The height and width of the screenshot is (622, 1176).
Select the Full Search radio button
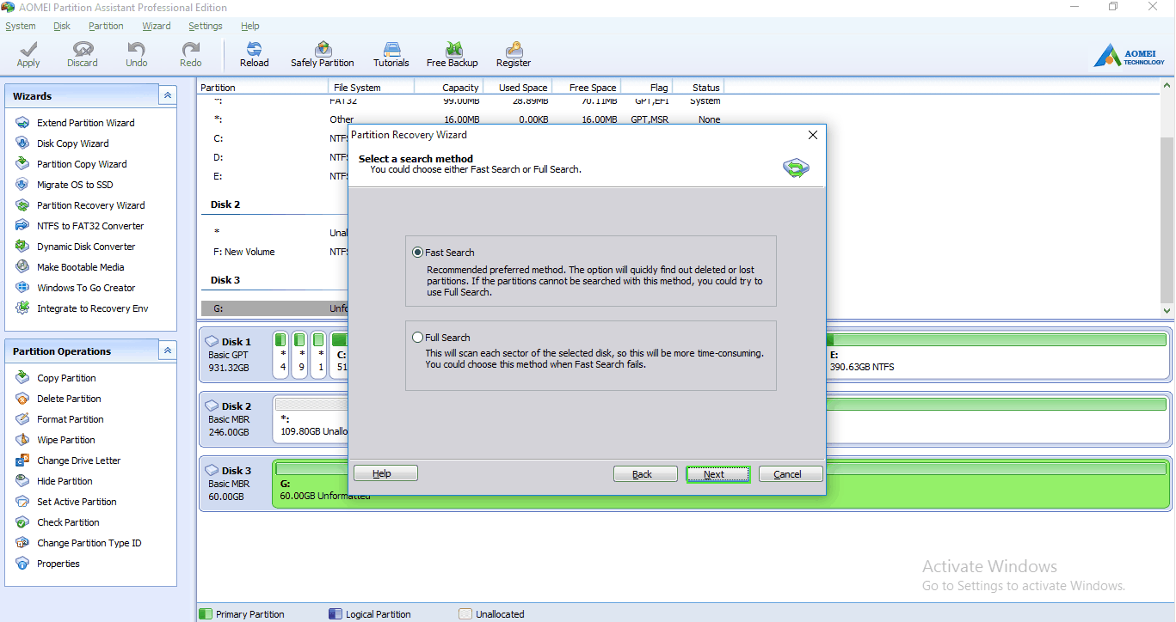tap(418, 338)
